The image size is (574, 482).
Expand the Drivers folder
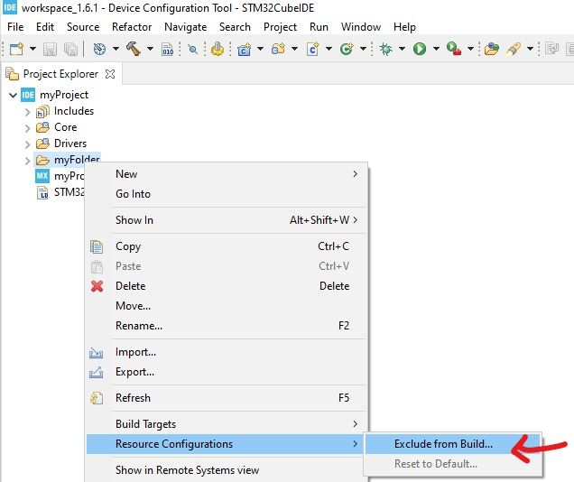tap(27, 144)
